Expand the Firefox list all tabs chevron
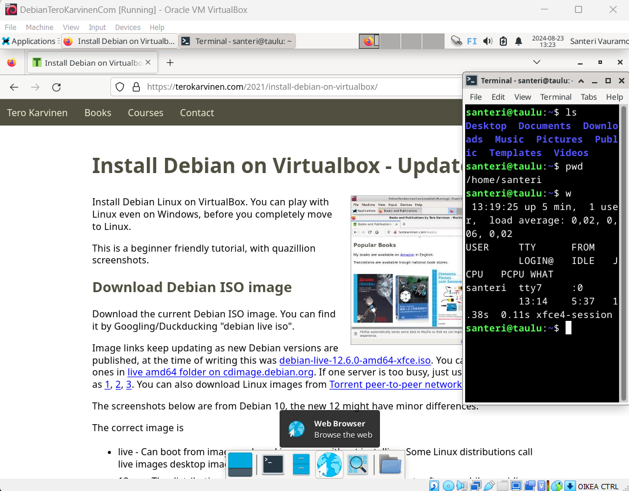This screenshot has width=629, height=491. pos(536,62)
